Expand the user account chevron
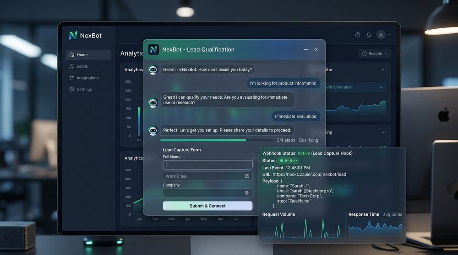Viewport: 458px width, 255px height. pyautogui.click(x=389, y=35)
